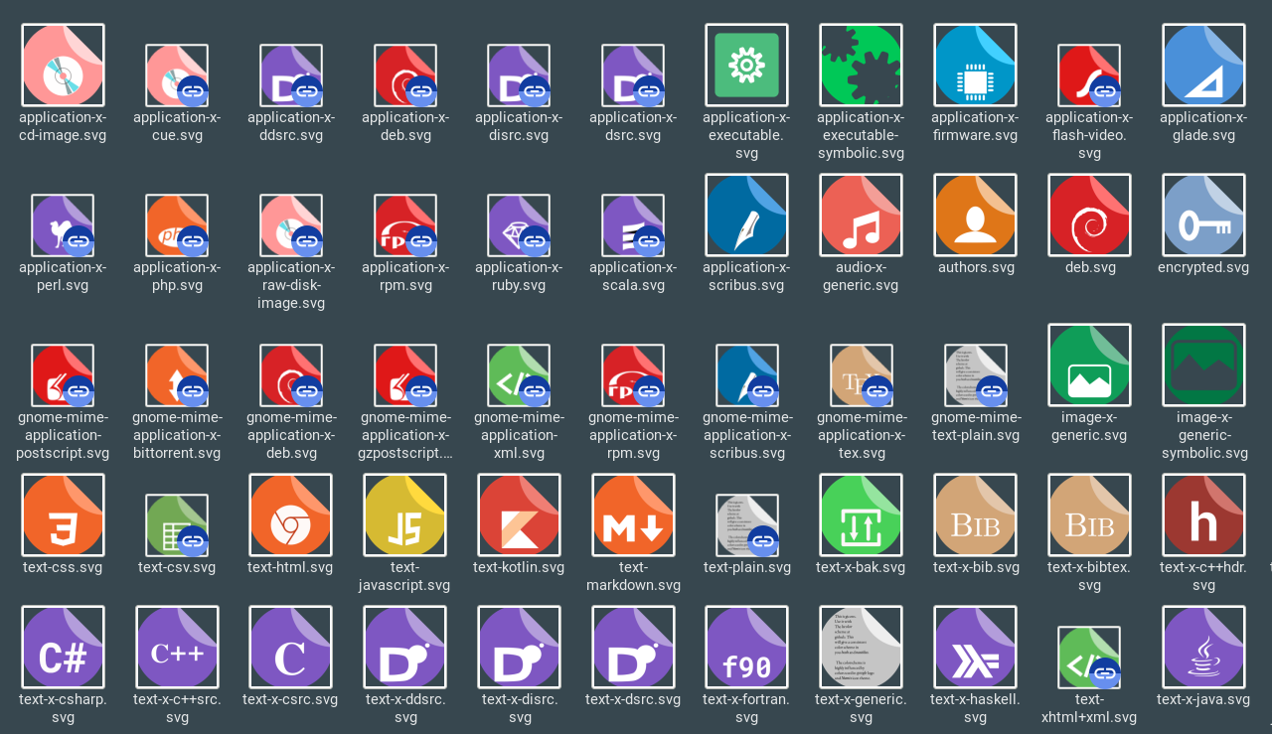Select the gnome-mime-text-plain.svg icon
The height and width of the screenshot is (734, 1272).
click(975, 375)
